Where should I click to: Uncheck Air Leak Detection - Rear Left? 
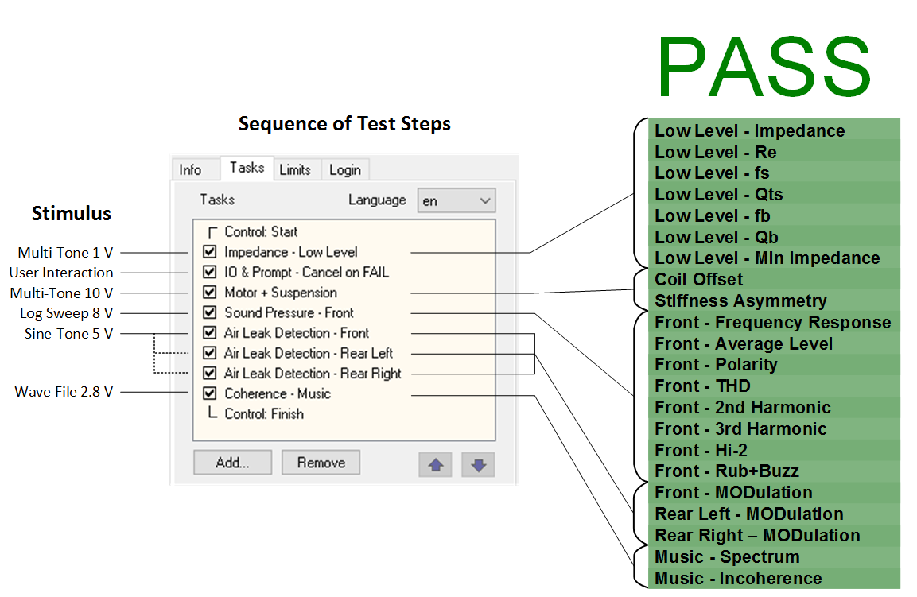tap(210, 353)
